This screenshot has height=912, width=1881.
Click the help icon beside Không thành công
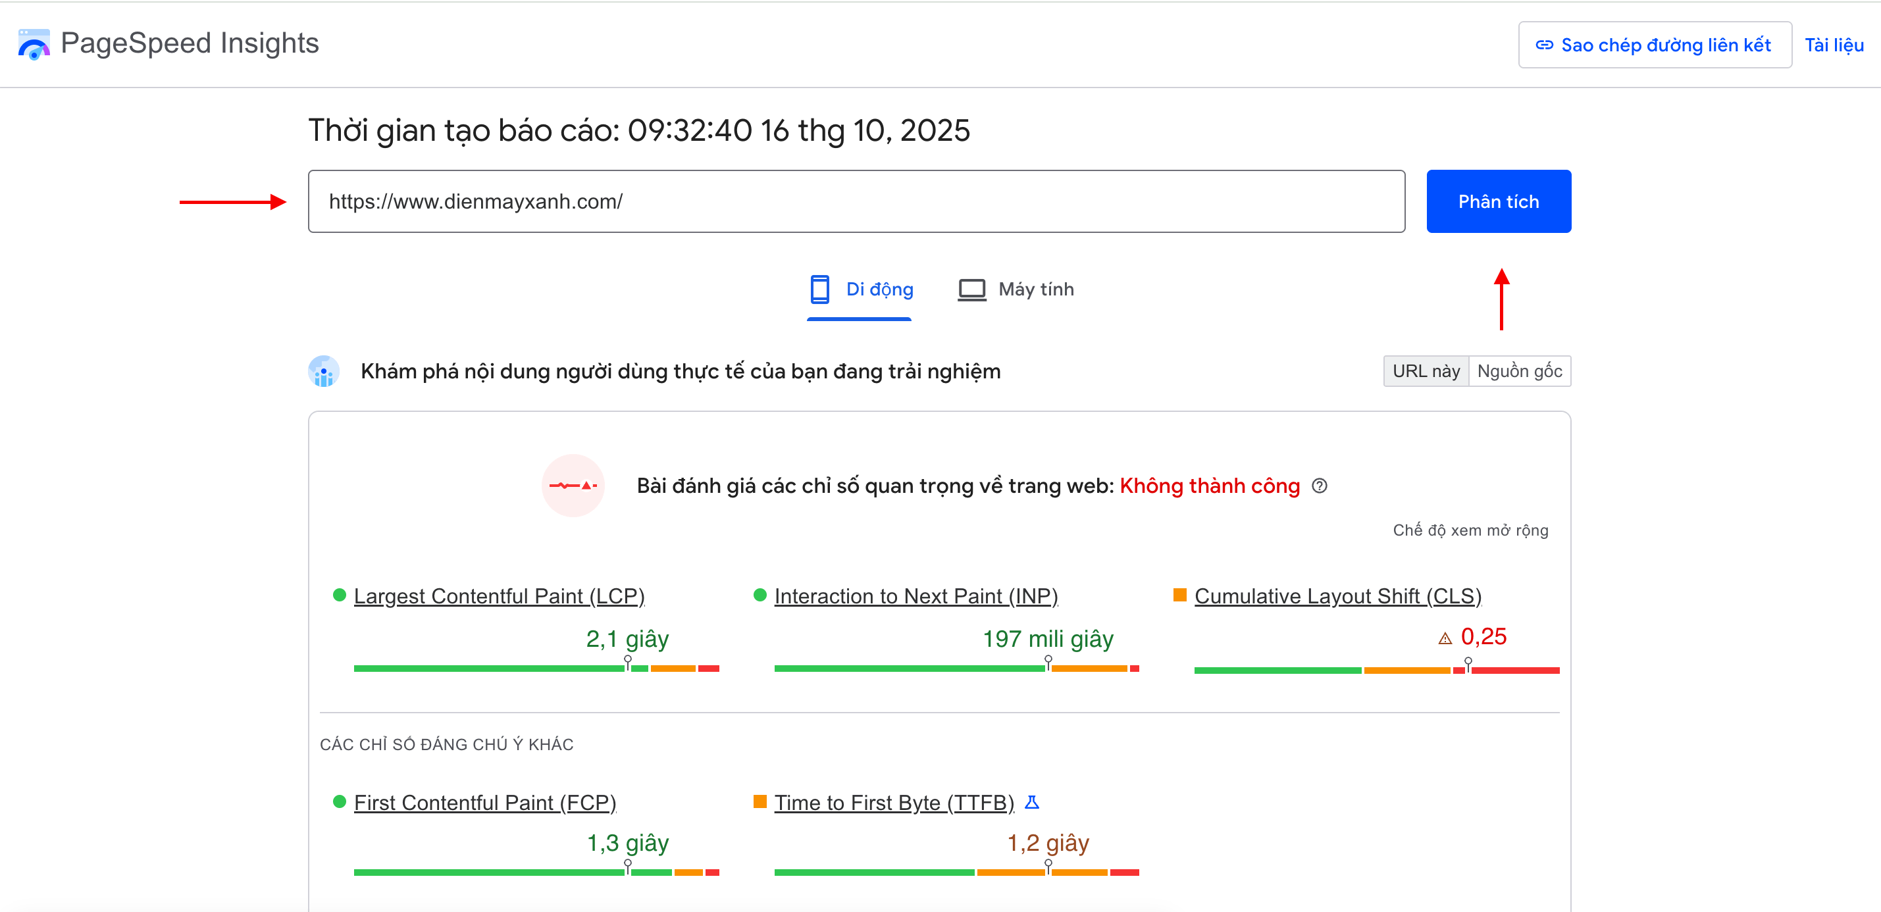click(1320, 486)
